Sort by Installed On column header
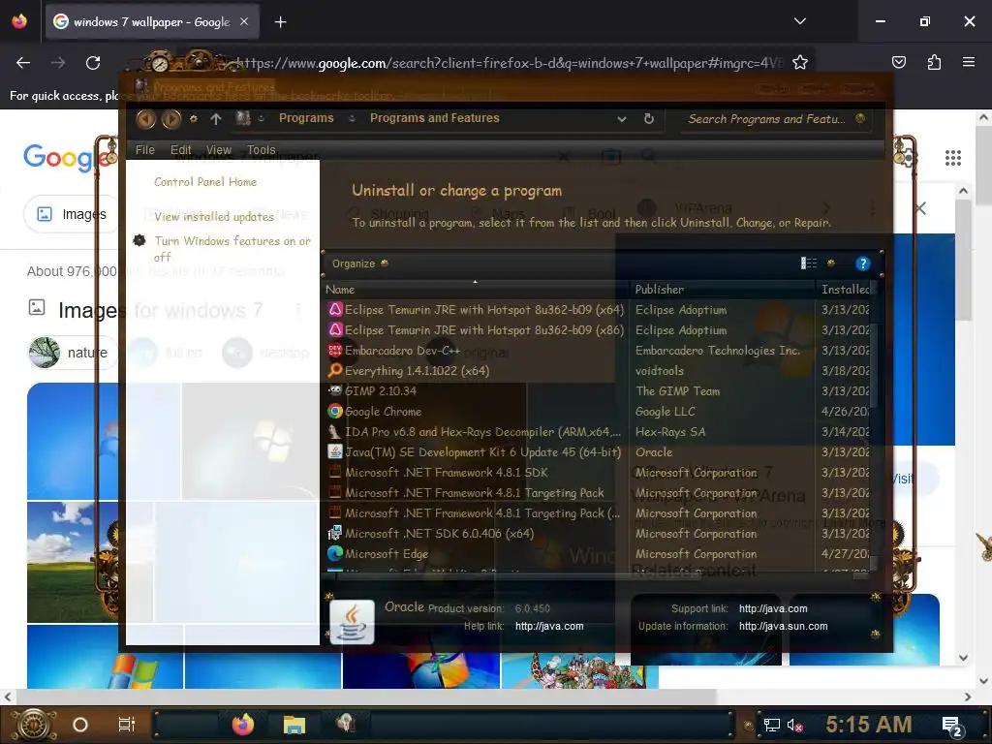The image size is (992, 744). pos(844,289)
